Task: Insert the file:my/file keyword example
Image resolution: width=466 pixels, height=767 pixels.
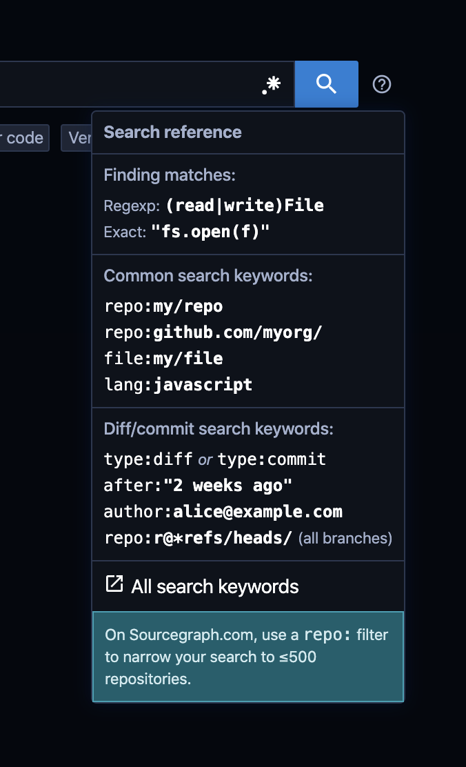Action: pyautogui.click(x=164, y=359)
